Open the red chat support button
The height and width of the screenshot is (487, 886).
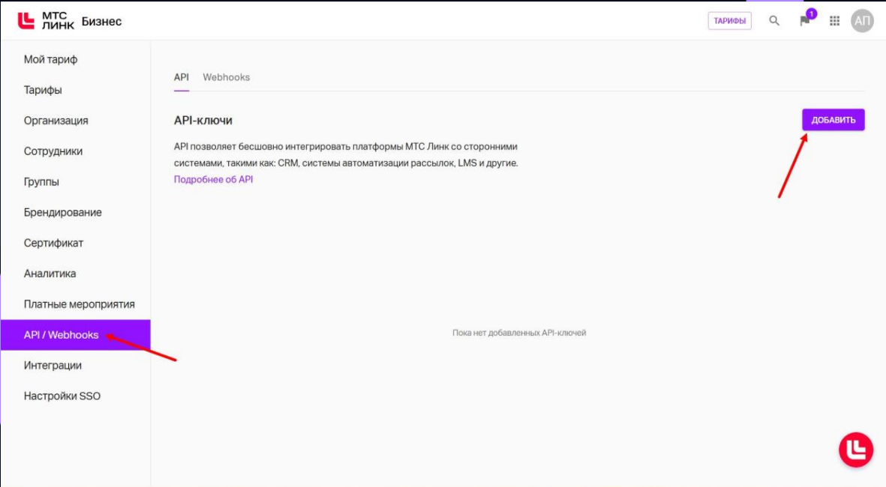click(856, 450)
